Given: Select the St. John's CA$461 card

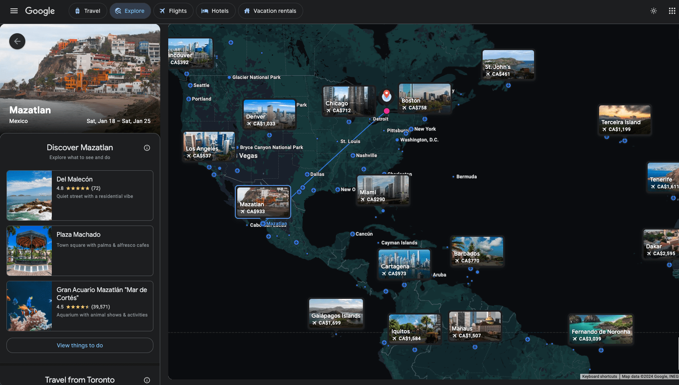Looking at the screenshot, I should coord(508,65).
